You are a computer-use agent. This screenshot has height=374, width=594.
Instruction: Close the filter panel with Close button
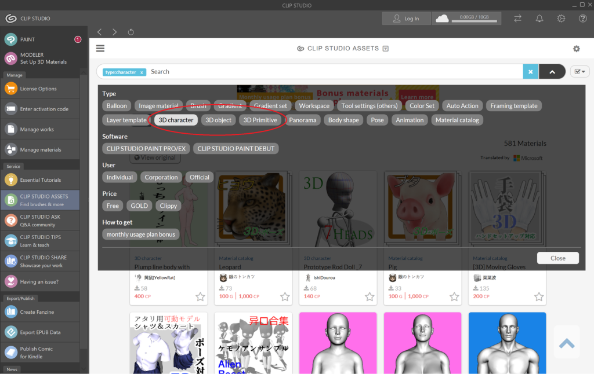(557, 258)
